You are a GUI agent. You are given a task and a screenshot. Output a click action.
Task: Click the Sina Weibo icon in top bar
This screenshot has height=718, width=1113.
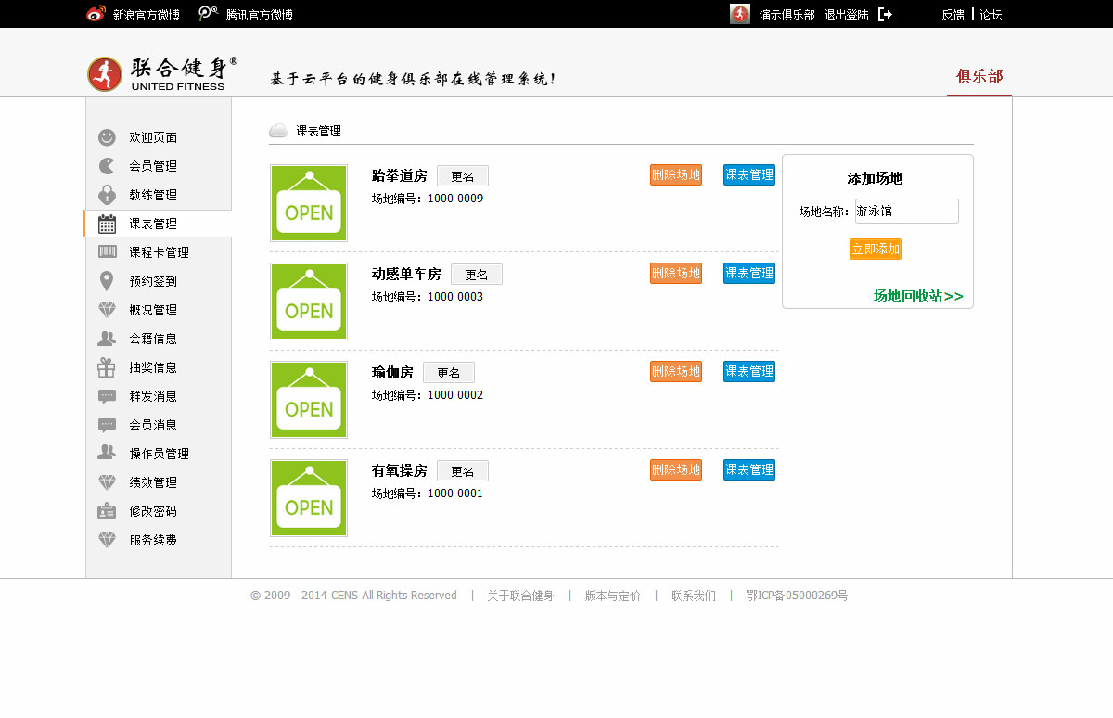point(96,14)
